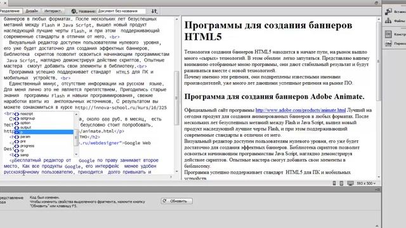Open the browser preview globe icon
The width and height of the screenshot is (406, 228).
point(74,11)
